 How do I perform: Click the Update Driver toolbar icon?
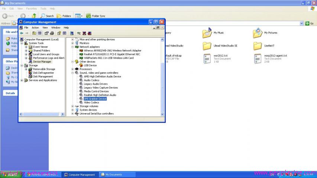pos(79,33)
